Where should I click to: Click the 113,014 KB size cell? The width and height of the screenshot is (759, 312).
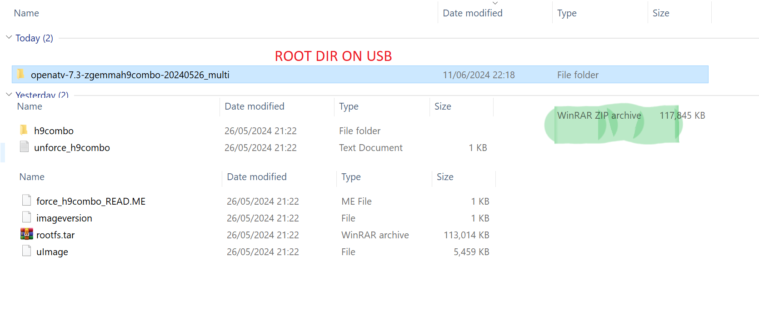click(466, 235)
